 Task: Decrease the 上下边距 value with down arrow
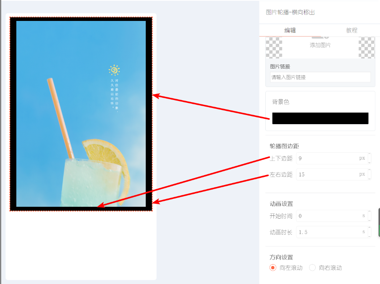click(x=370, y=161)
